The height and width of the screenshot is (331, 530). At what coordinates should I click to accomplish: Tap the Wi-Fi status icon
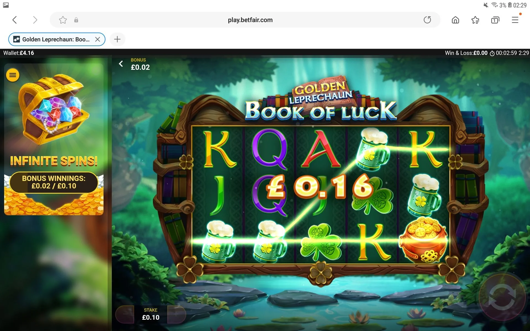click(494, 5)
